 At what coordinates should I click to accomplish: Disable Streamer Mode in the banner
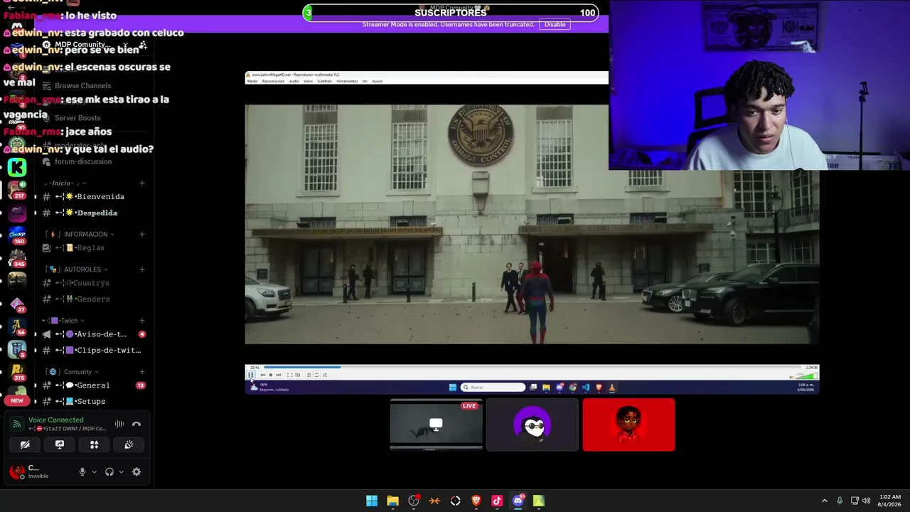coord(555,24)
